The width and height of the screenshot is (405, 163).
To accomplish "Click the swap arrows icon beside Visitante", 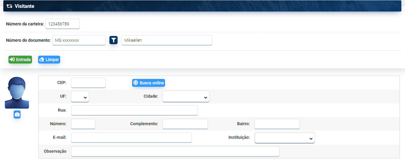I will click(x=9, y=6).
